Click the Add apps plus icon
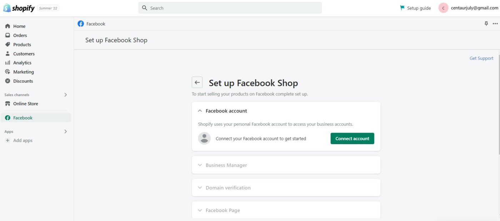The width and height of the screenshot is (500, 221). point(7,140)
